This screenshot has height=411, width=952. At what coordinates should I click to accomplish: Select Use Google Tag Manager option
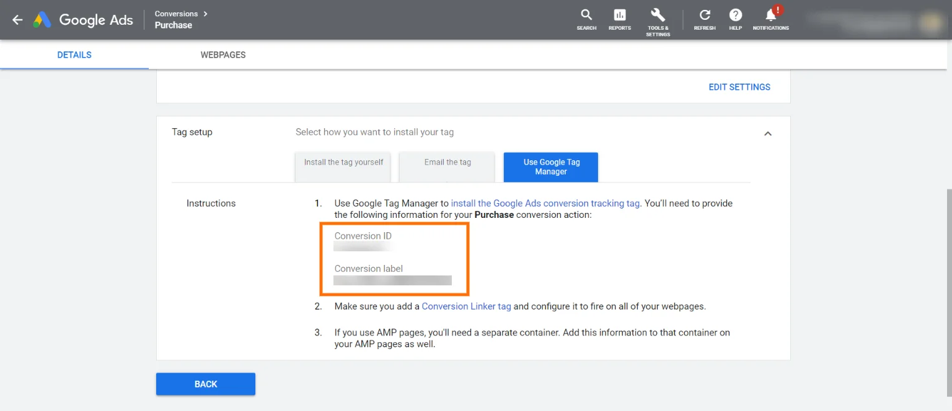(x=551, y=167)
